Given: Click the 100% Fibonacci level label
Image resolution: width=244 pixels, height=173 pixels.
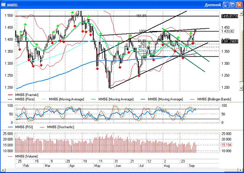Looking at the screenshot, I should [143, 31].
